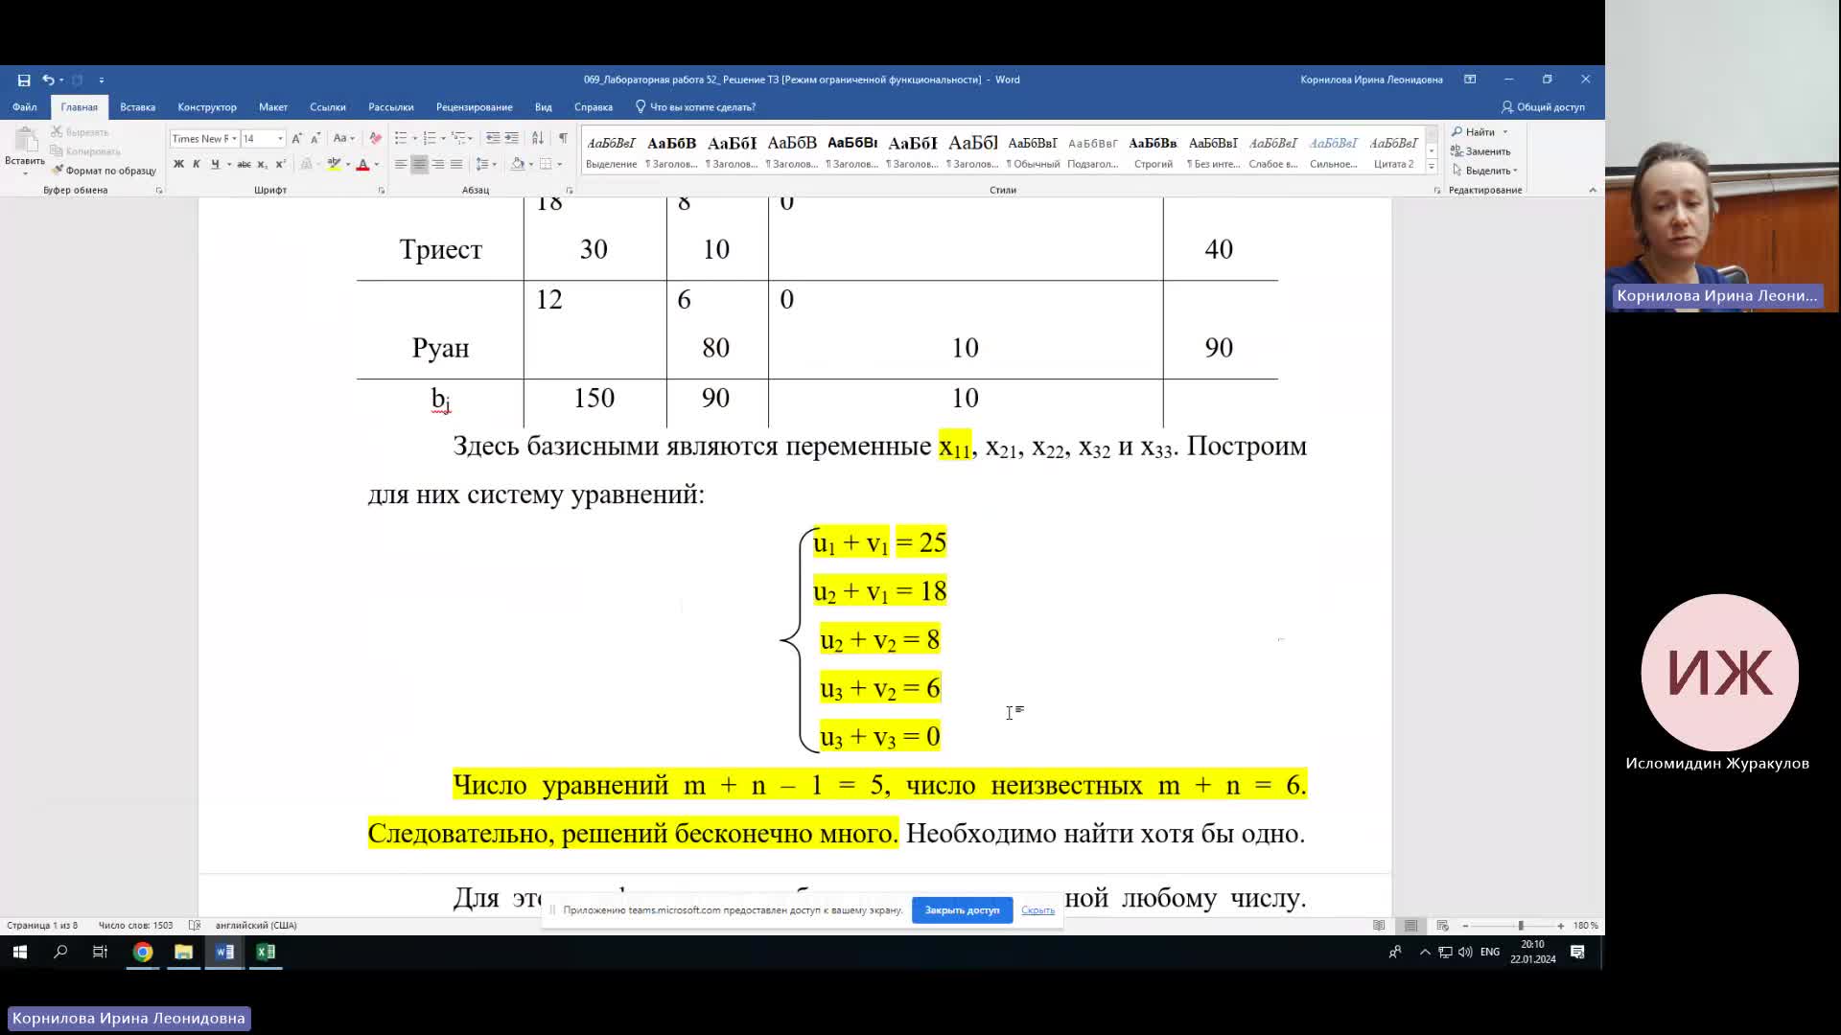The height and width of the screenshot is (1035, 1841).
Task: Click the Hide (Скрыть) link
Action: [x=1037, y=909]
